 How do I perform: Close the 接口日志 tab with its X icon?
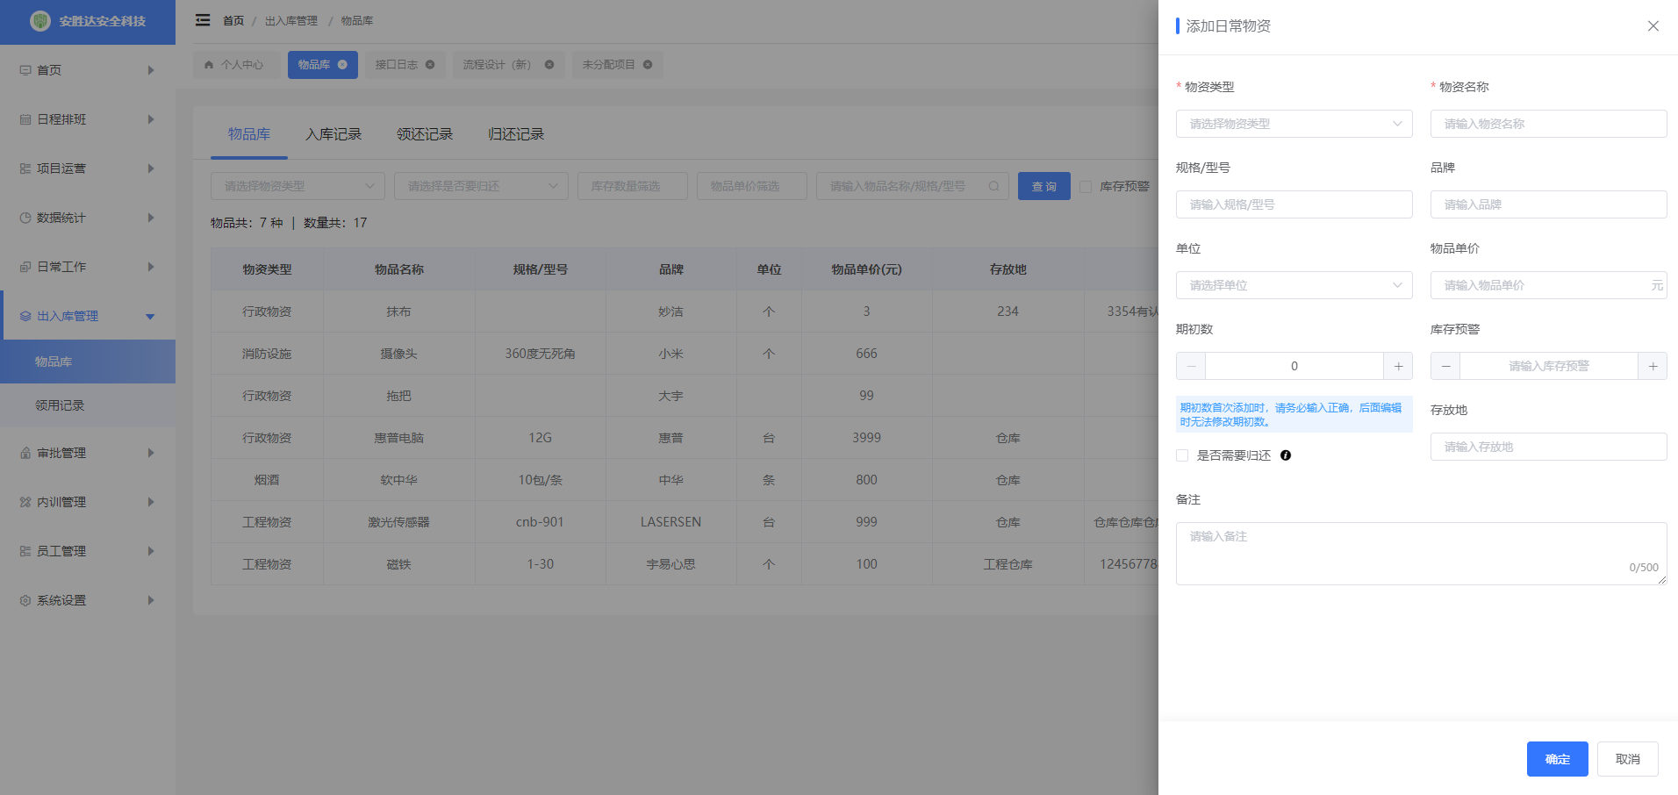[x=430, y=65]
